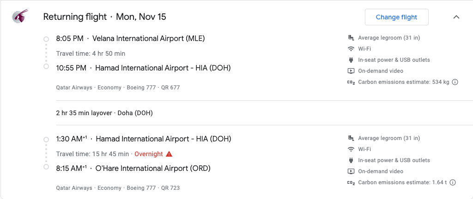Click the second flight's Wi-Fi icon
Image resolution: width=473 pixels, height=199 pixels.
[351, 149]
